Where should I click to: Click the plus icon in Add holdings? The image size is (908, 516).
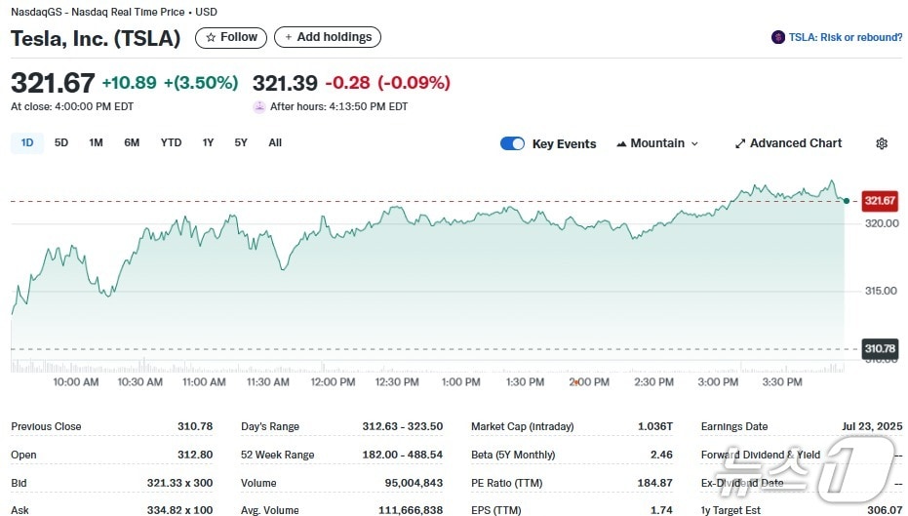pyautogui.click(x=288, y=37)
